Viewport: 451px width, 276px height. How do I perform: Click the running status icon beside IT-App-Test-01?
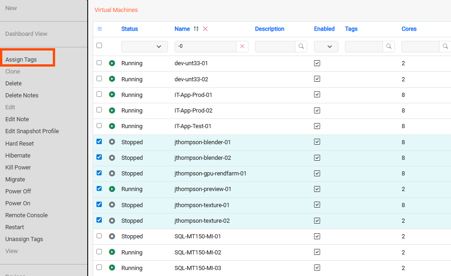click(111, 126)
